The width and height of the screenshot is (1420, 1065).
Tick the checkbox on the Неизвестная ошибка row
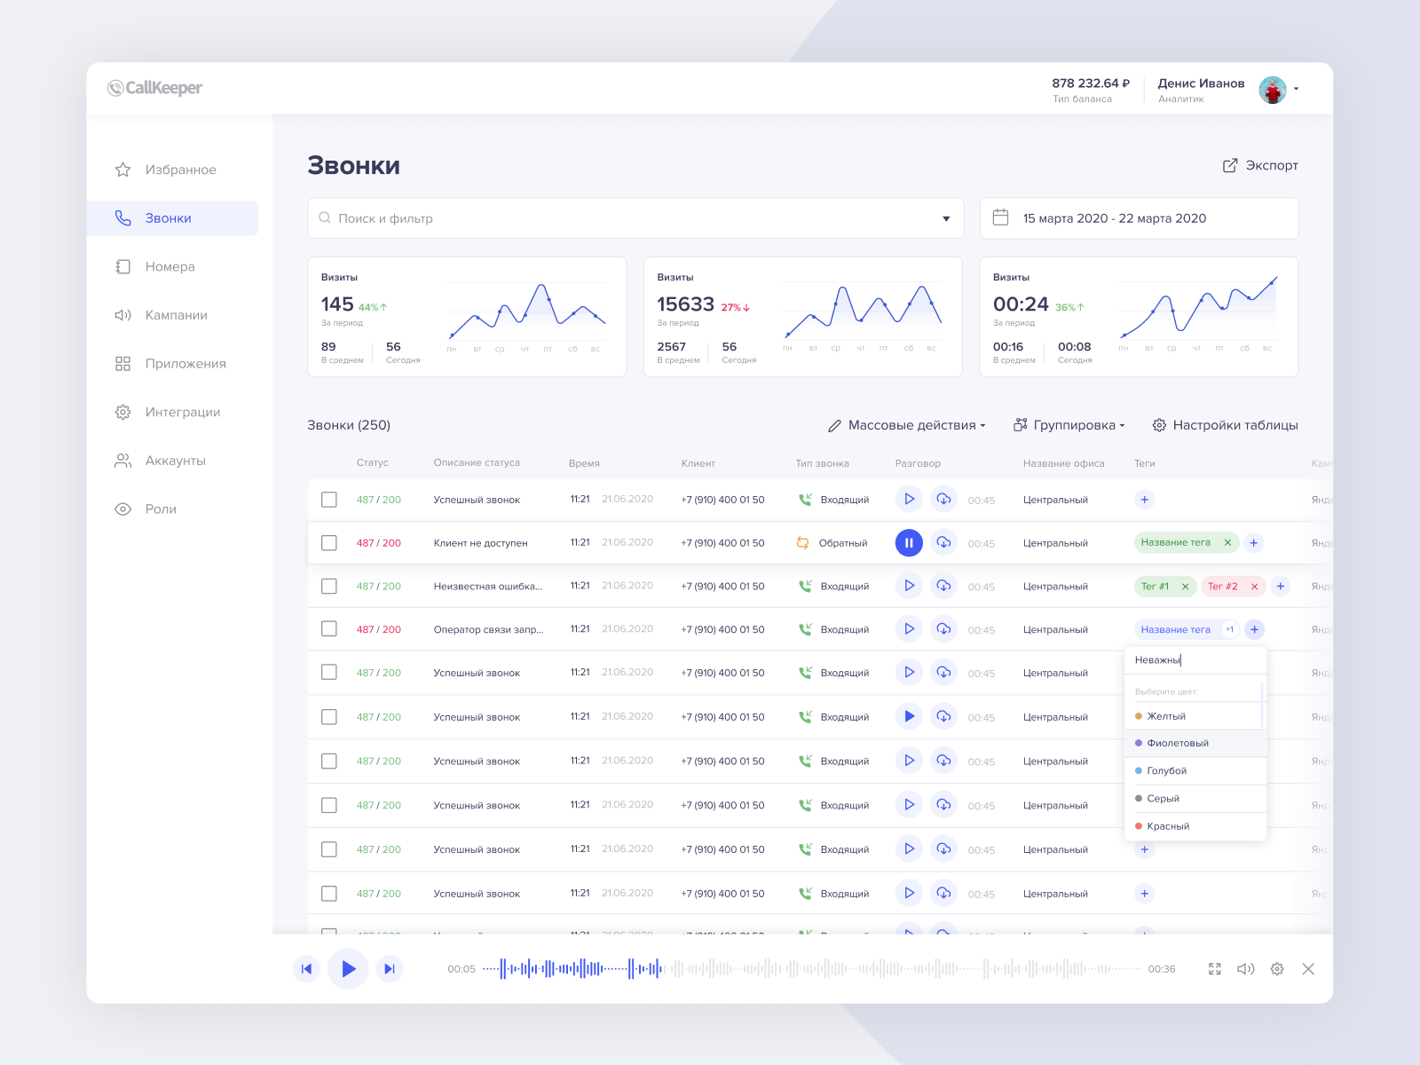coord(329,586)
